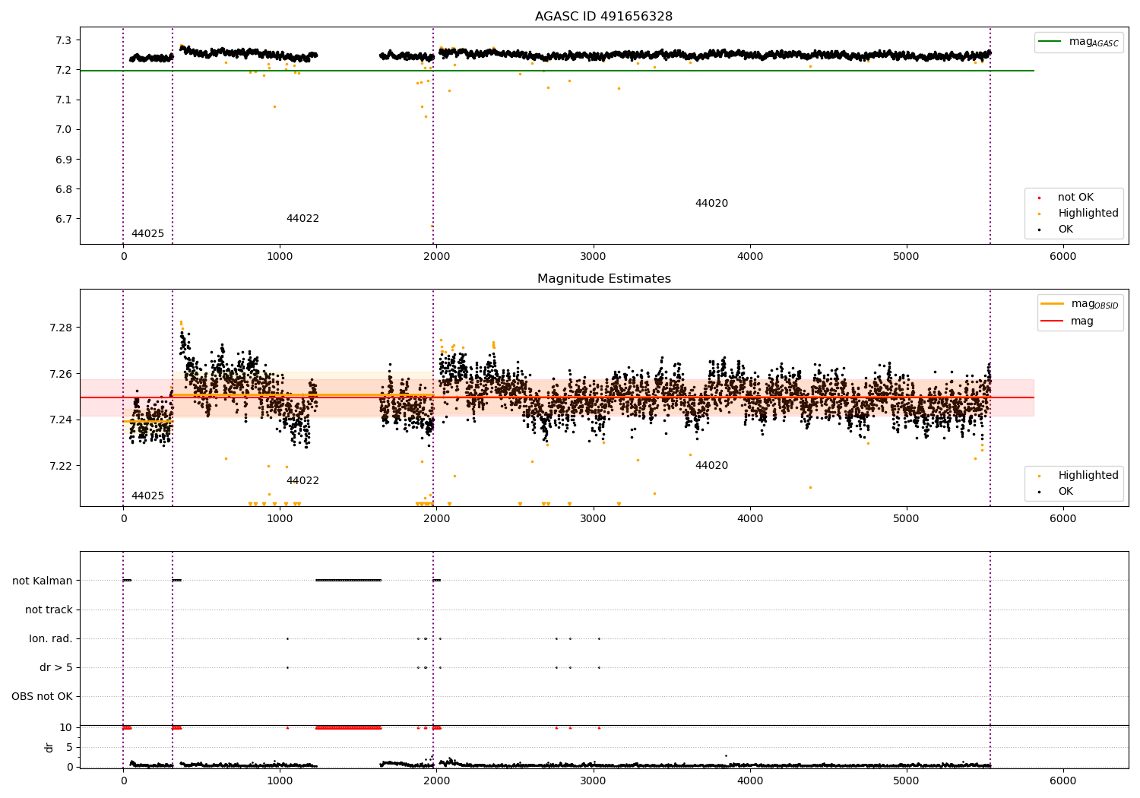Click the 7.2 y-axis tick label
This screenshot has width=1140, height=798.
tap(64, 70)
